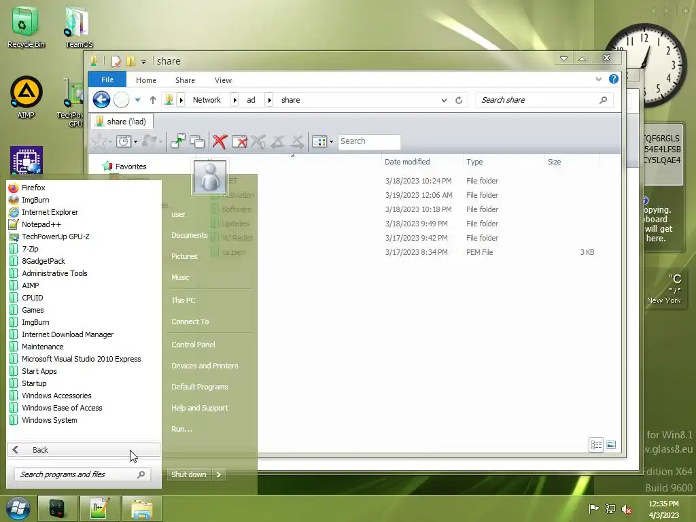
Task: Sort by the Date modified column header
Action: tap(421, 162)
